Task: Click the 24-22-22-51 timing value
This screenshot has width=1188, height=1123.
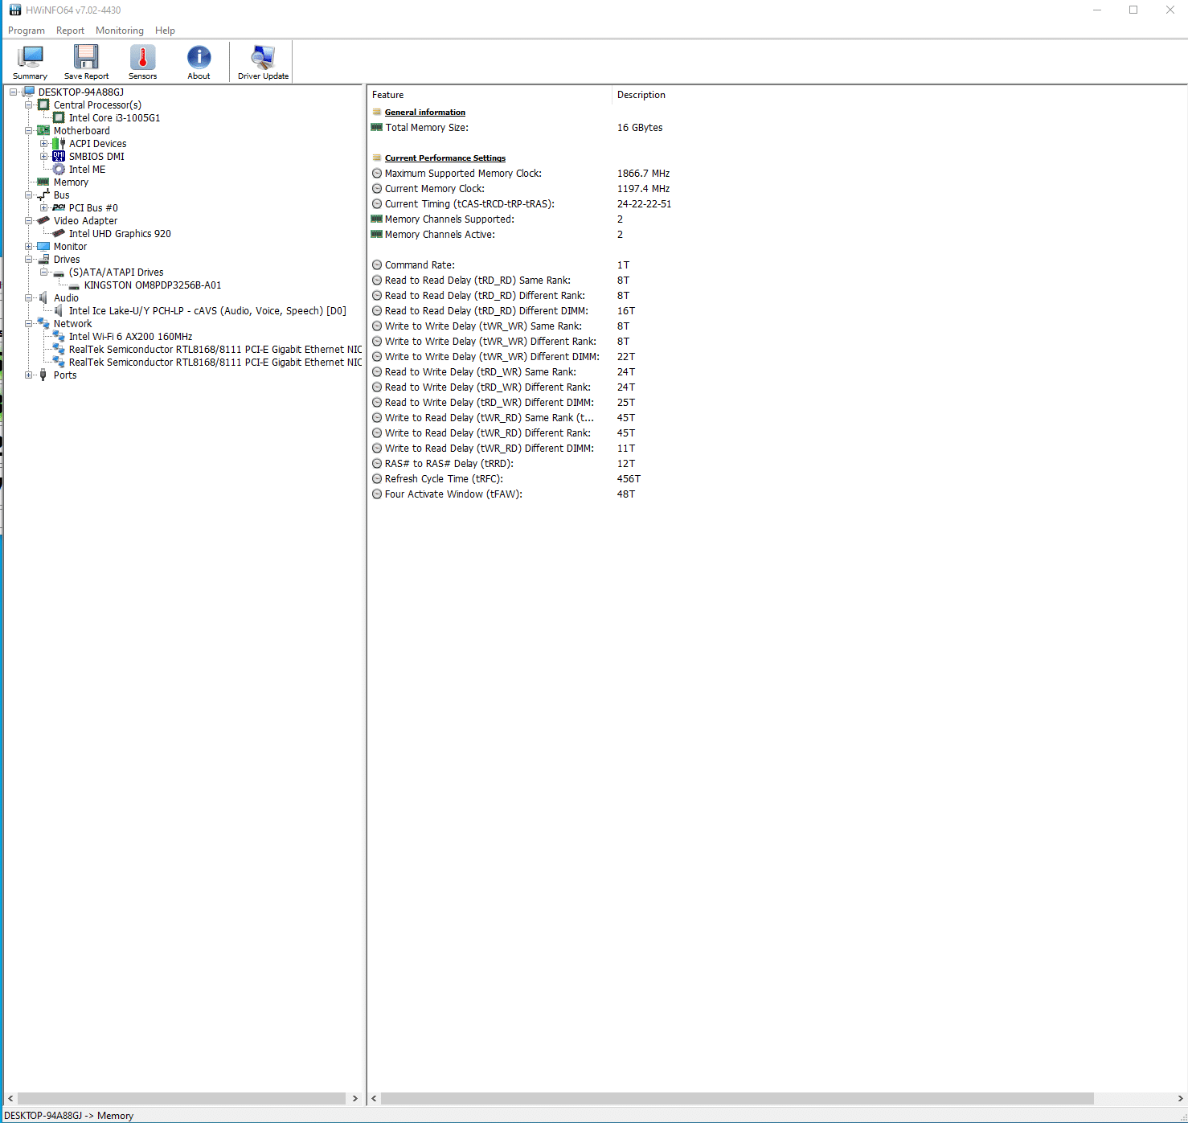Action: (x=644, y=203)
